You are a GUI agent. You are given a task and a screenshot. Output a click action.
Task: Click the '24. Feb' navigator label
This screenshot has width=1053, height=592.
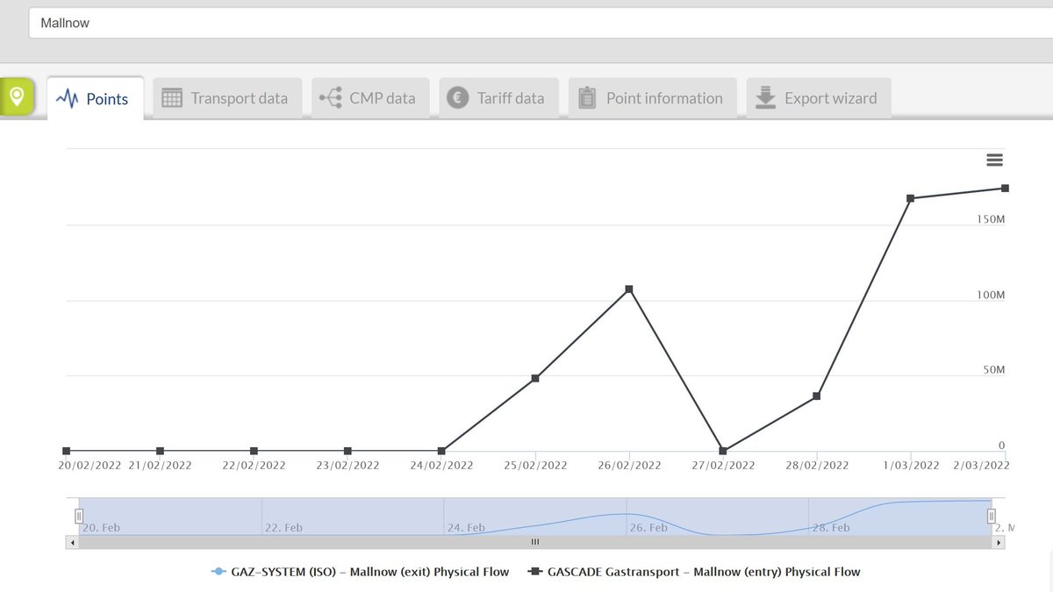point(466,528)
